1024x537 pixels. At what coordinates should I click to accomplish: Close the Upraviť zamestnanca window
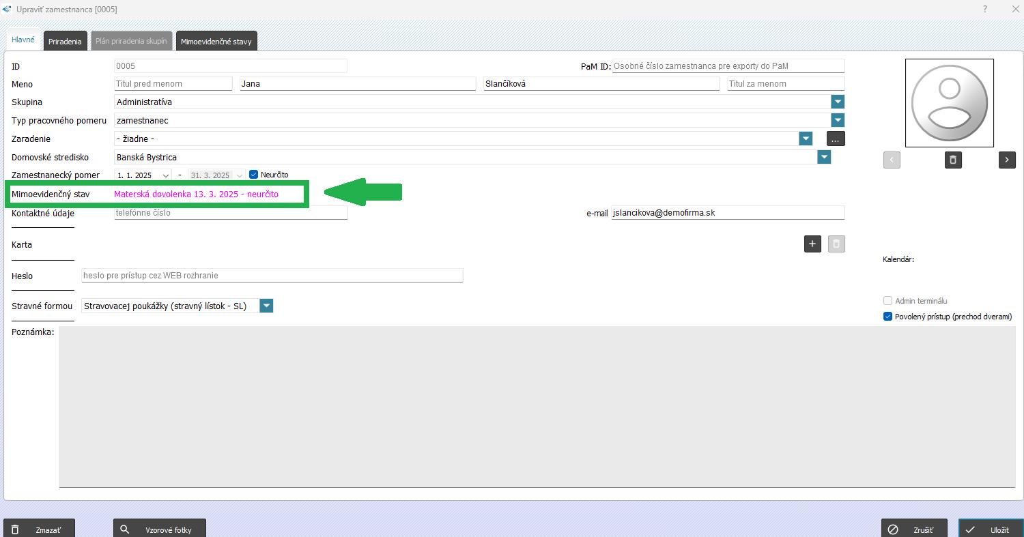point(1015,9)
